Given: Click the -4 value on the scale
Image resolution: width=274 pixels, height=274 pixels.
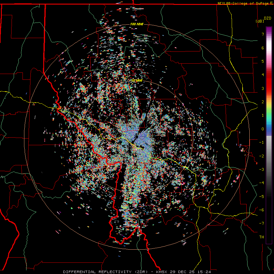Looking at the screenshot, I should click(x=262, y=183).
